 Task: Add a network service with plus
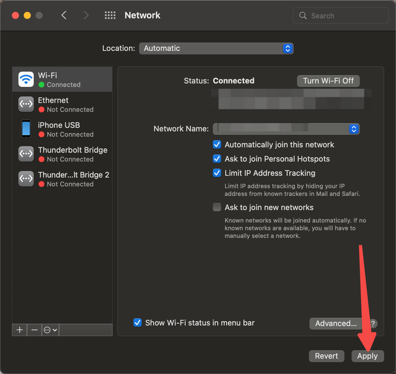point(20,330)
